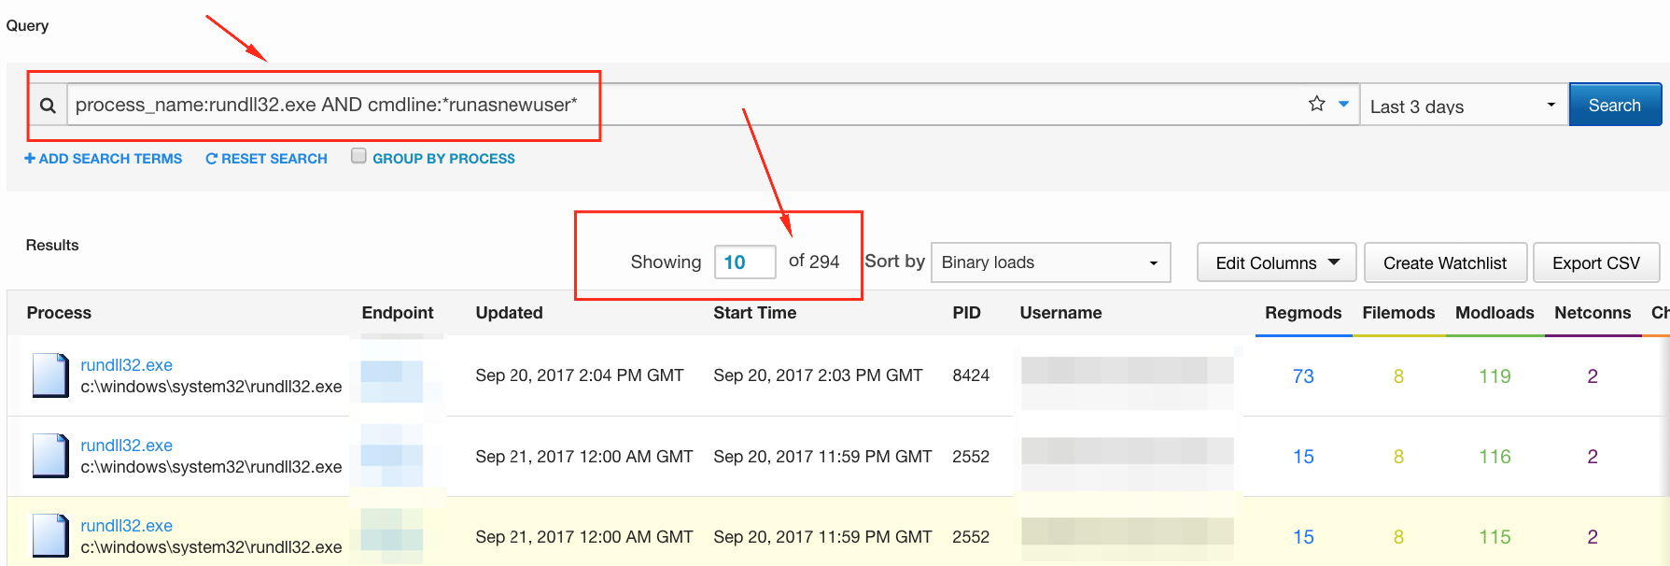Click file icon of third rundll32.exe row
Viewport: 1670px width, 566px height.
coord(50,536)
